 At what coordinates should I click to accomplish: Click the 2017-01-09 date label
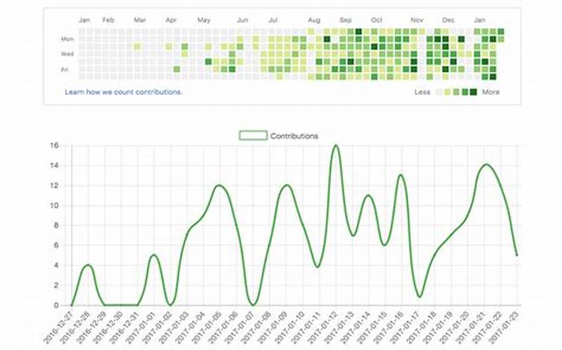(x=272, y=327)
